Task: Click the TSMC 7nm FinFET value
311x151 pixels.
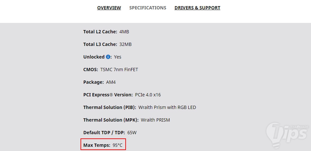Action: [119, 70]
